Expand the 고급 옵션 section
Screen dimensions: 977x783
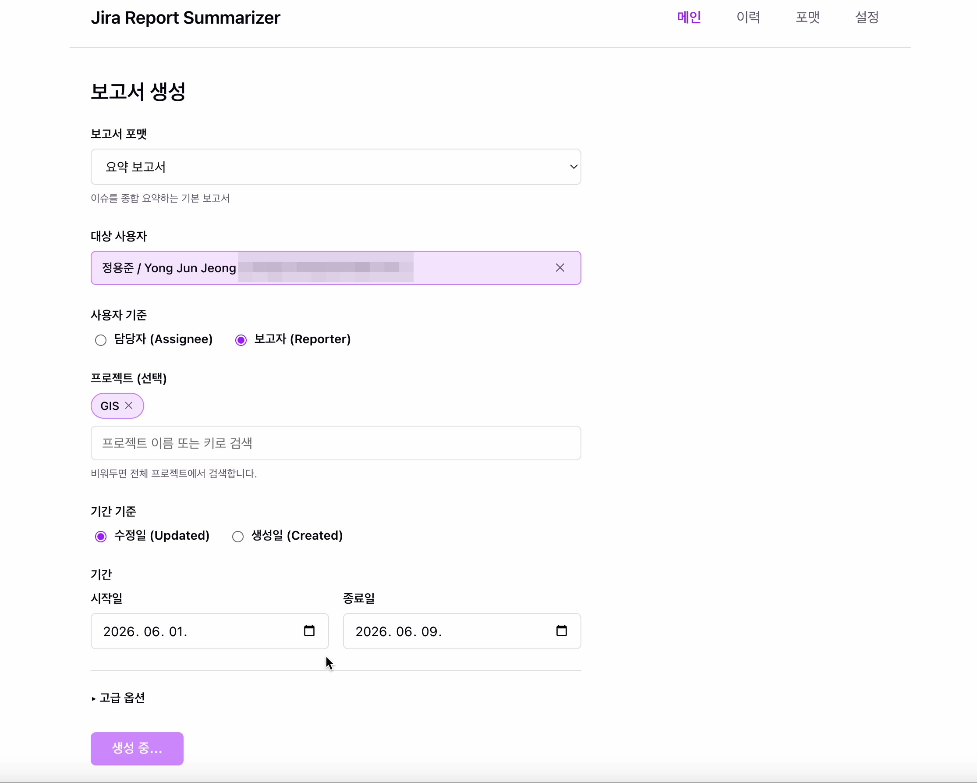[118, 698]
